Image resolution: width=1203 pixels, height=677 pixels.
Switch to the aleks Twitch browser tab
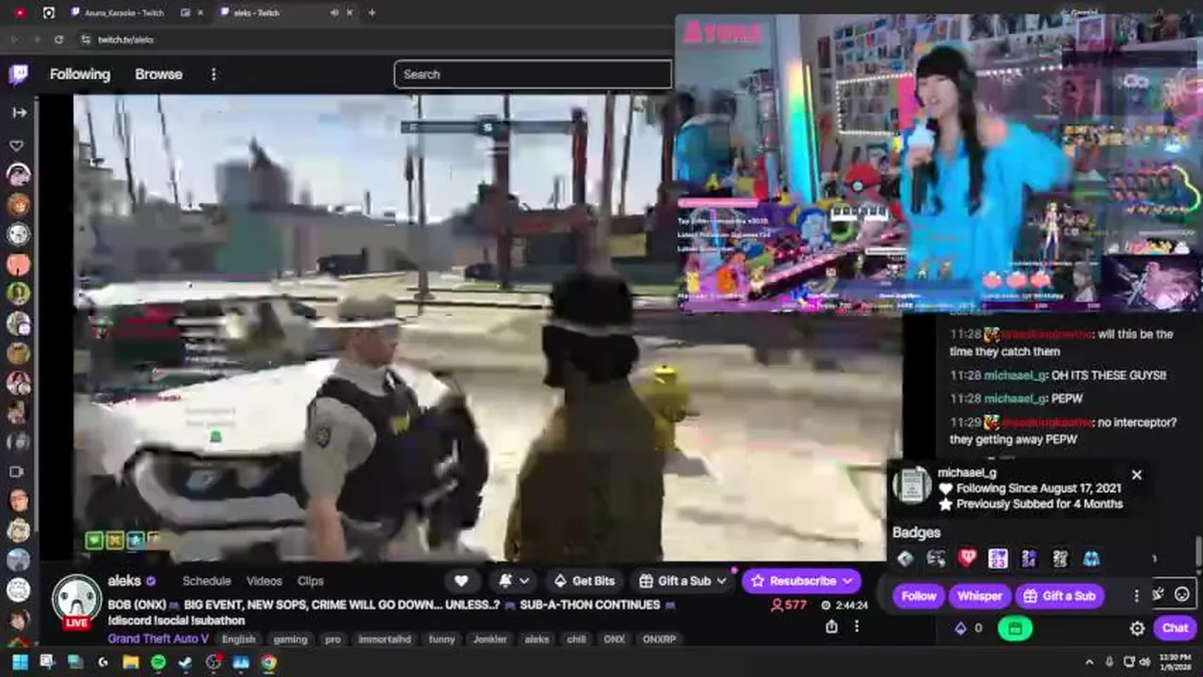(x=256, y=13)
